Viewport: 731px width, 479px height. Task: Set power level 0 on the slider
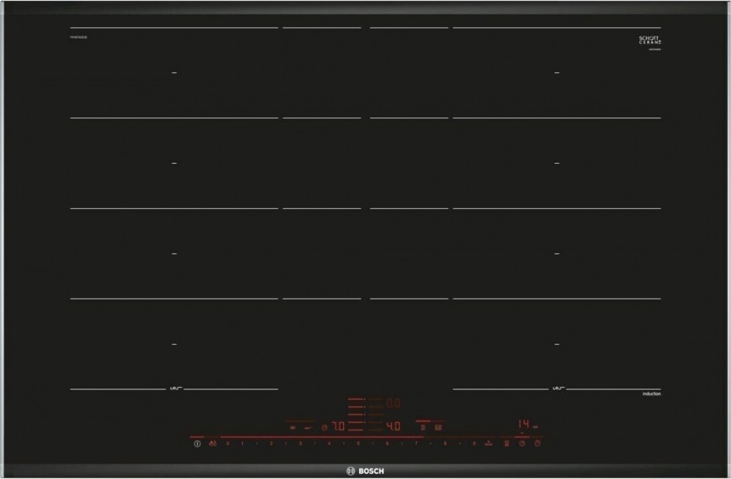pyautogui.click(x=228, y=443)
